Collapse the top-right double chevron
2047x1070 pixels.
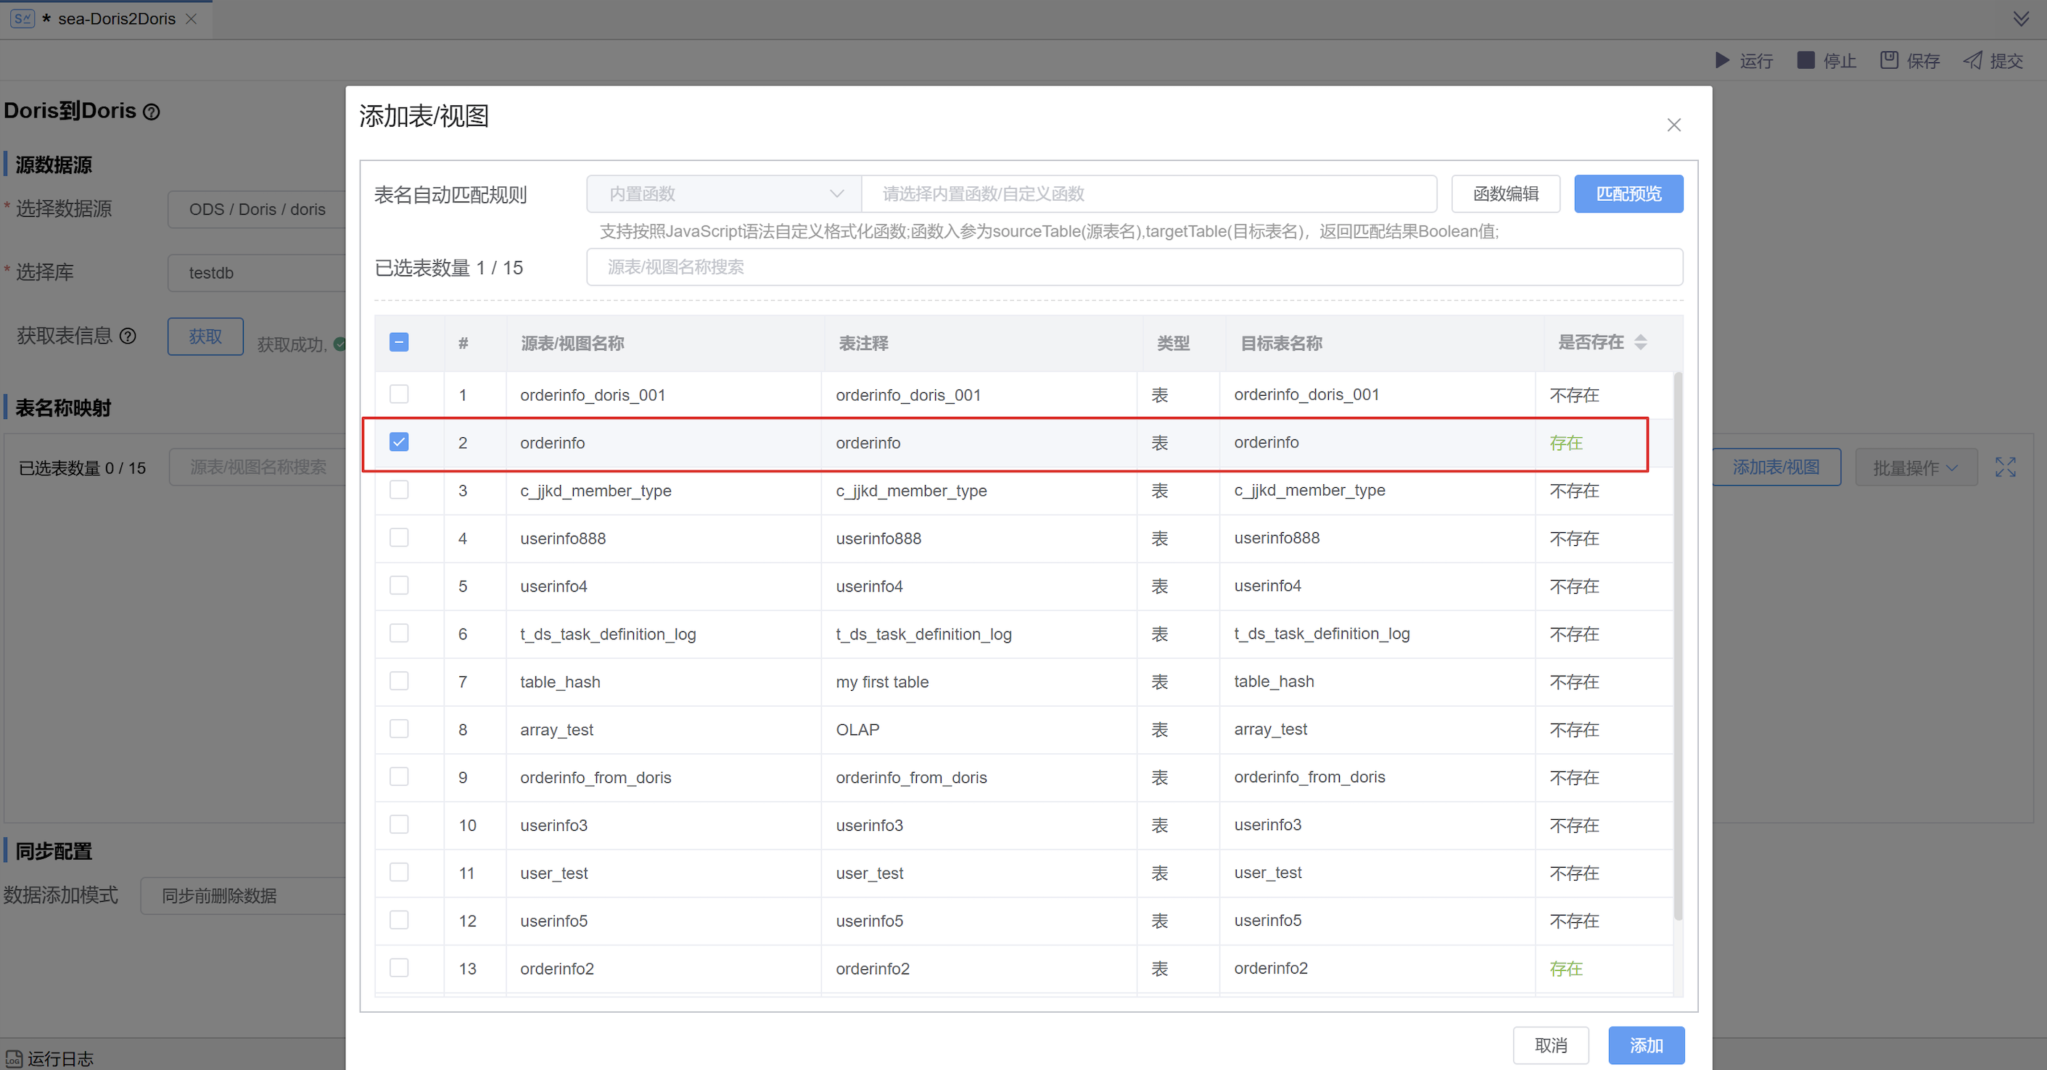2021,18
